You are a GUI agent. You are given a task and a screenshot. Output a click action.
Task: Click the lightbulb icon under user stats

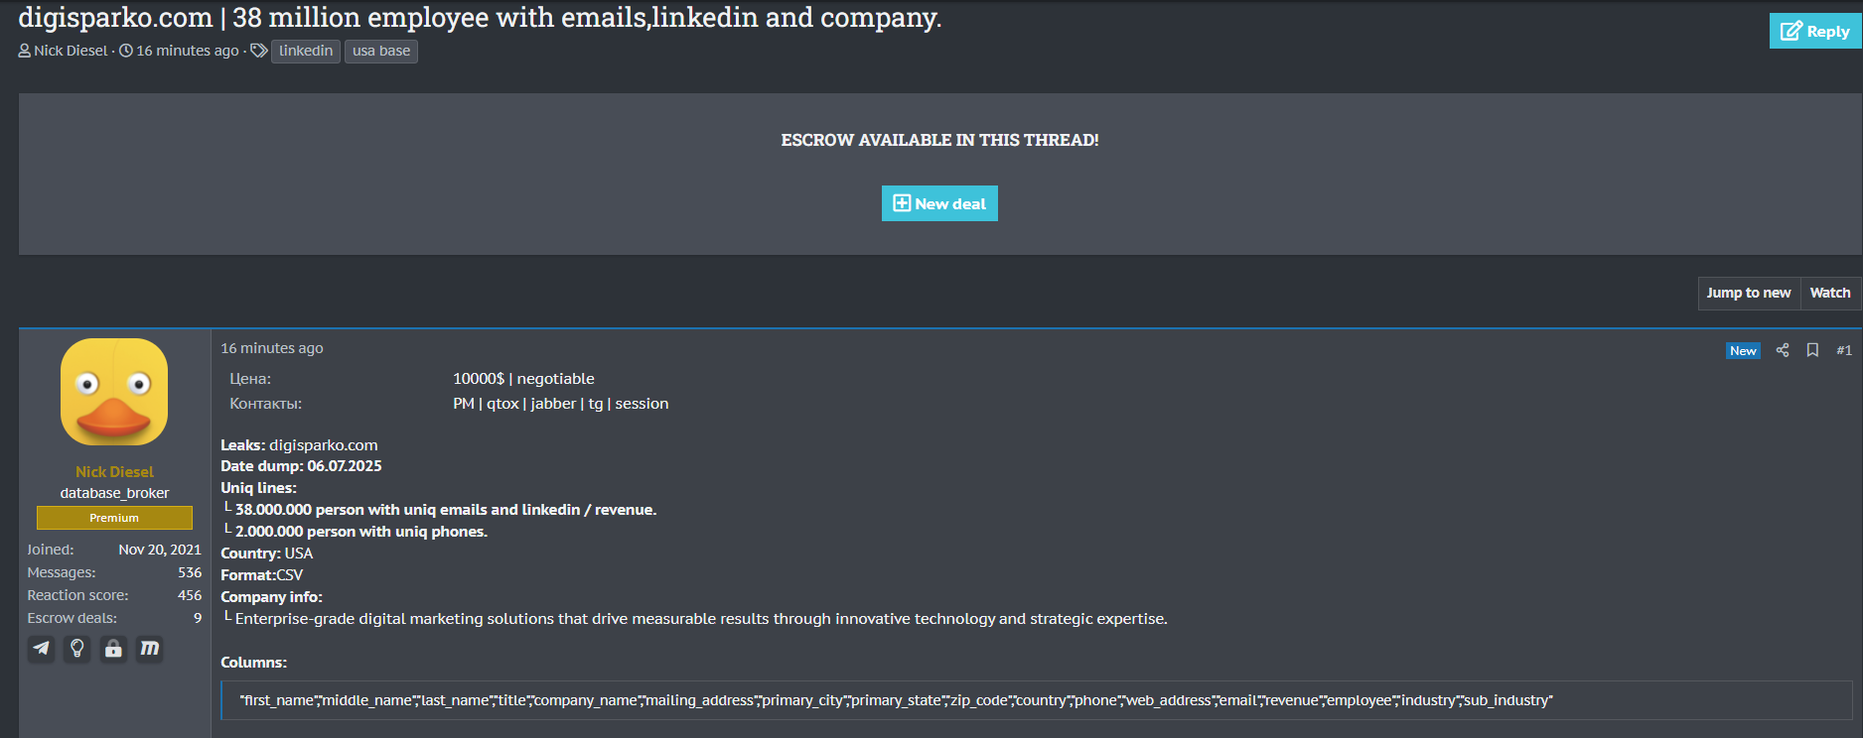tap(77, 649)
